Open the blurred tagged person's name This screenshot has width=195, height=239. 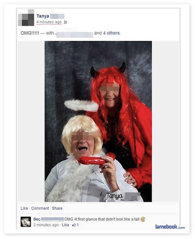tap(74, 33)
